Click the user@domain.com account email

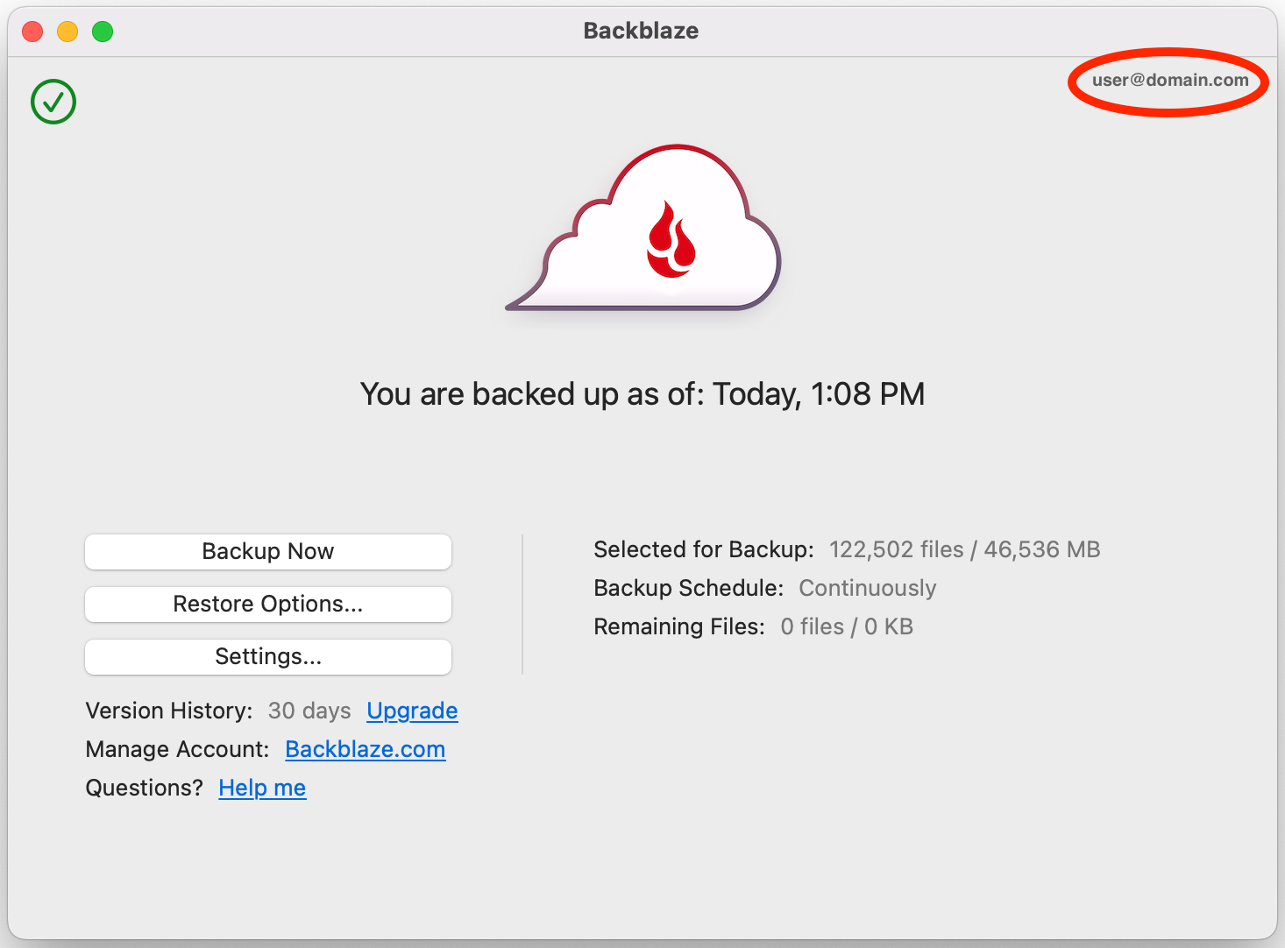1170,80
